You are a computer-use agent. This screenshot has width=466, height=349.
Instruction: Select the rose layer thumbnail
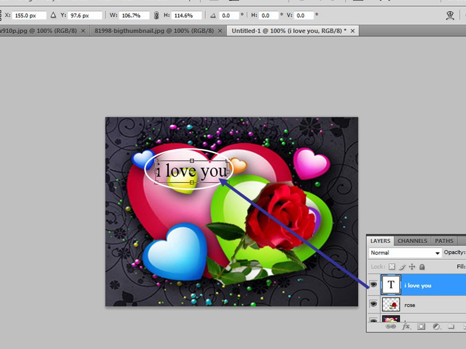[391, 305]
